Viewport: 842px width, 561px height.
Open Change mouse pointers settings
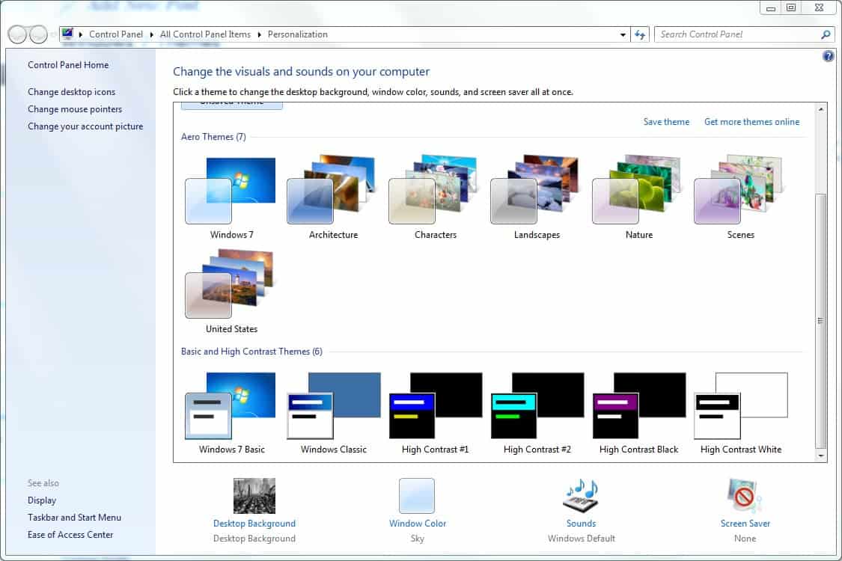(75, 108)
